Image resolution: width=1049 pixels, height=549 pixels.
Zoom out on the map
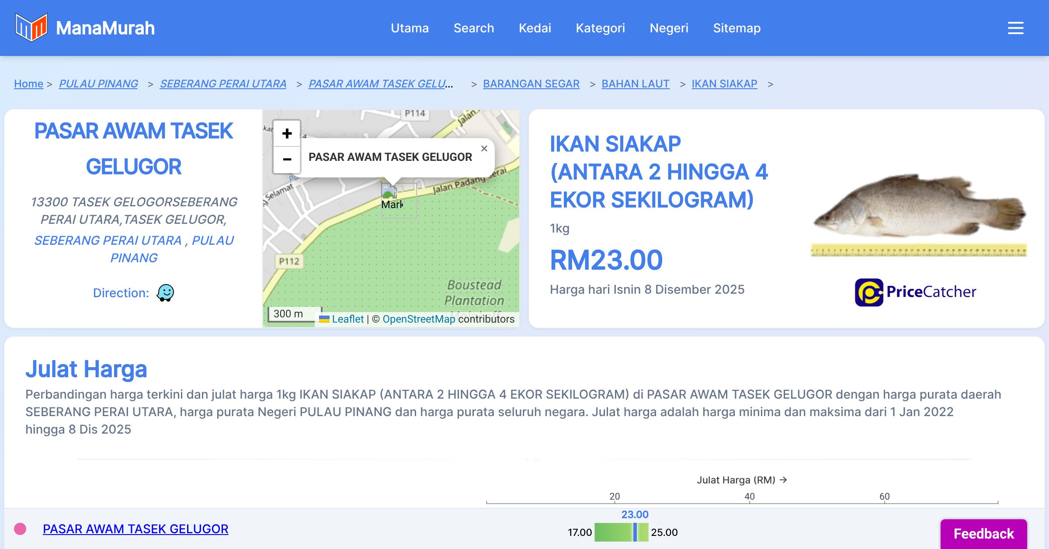287,159
